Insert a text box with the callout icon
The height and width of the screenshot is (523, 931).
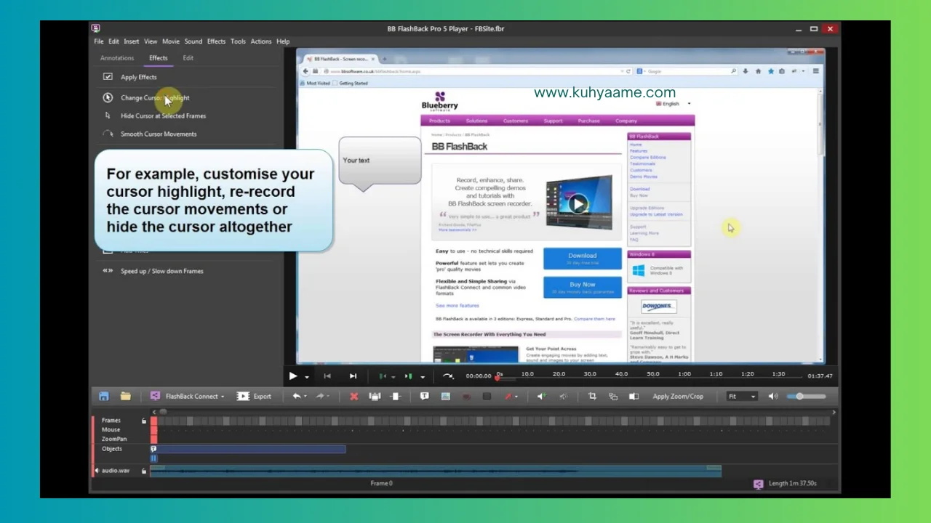(x=425, y=396)
